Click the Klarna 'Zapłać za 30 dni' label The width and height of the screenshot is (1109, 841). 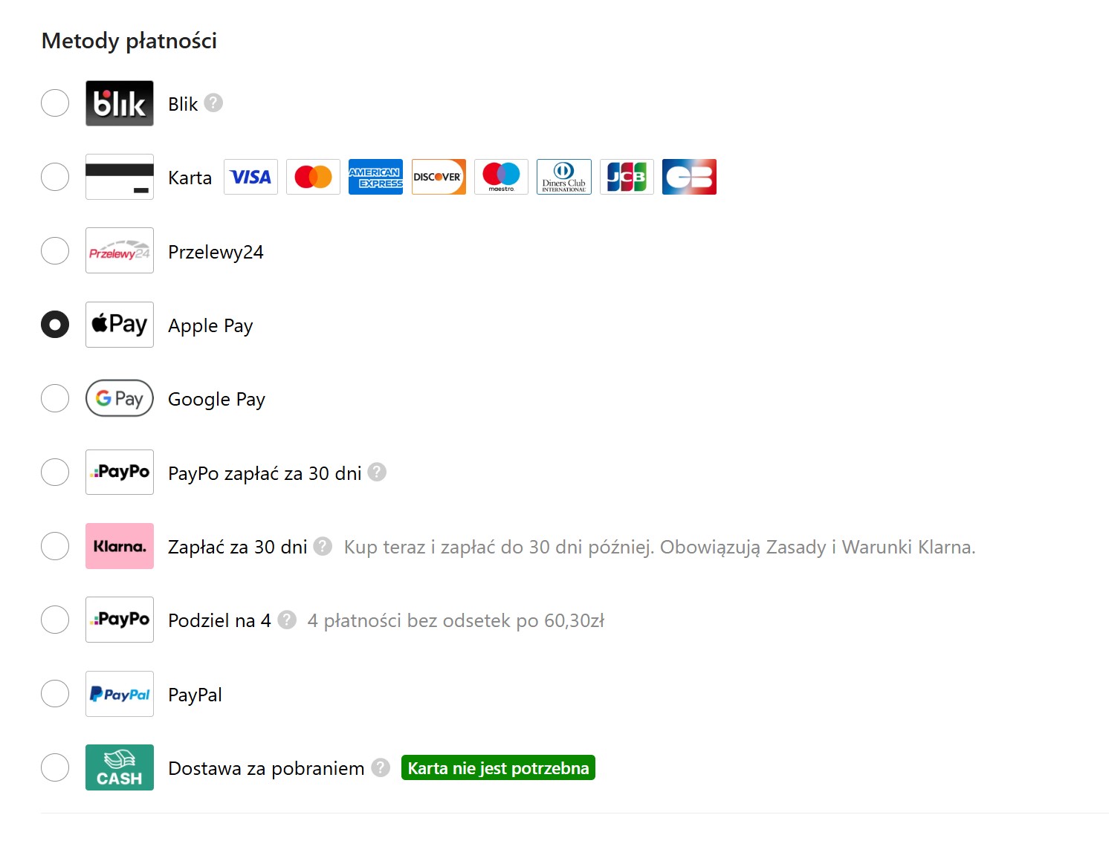[x=237, y=547]
